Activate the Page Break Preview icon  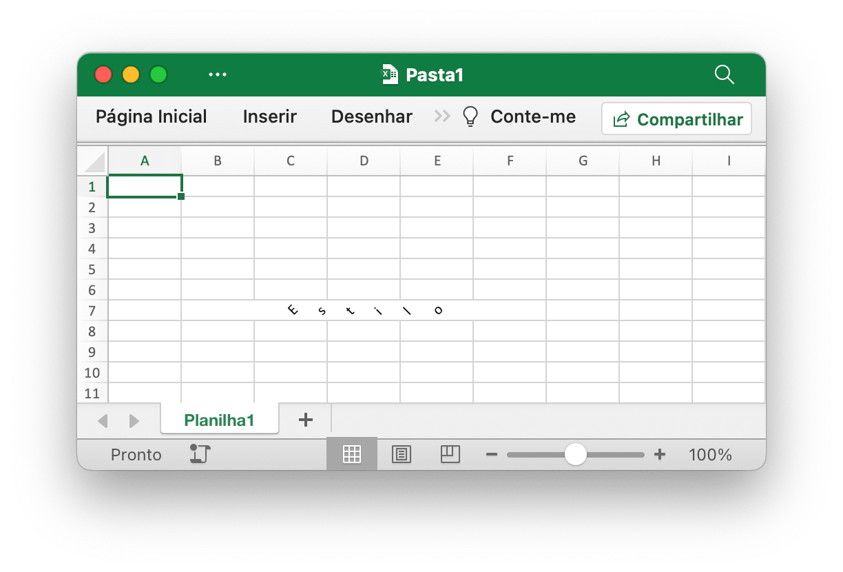(x=450, y=453)
